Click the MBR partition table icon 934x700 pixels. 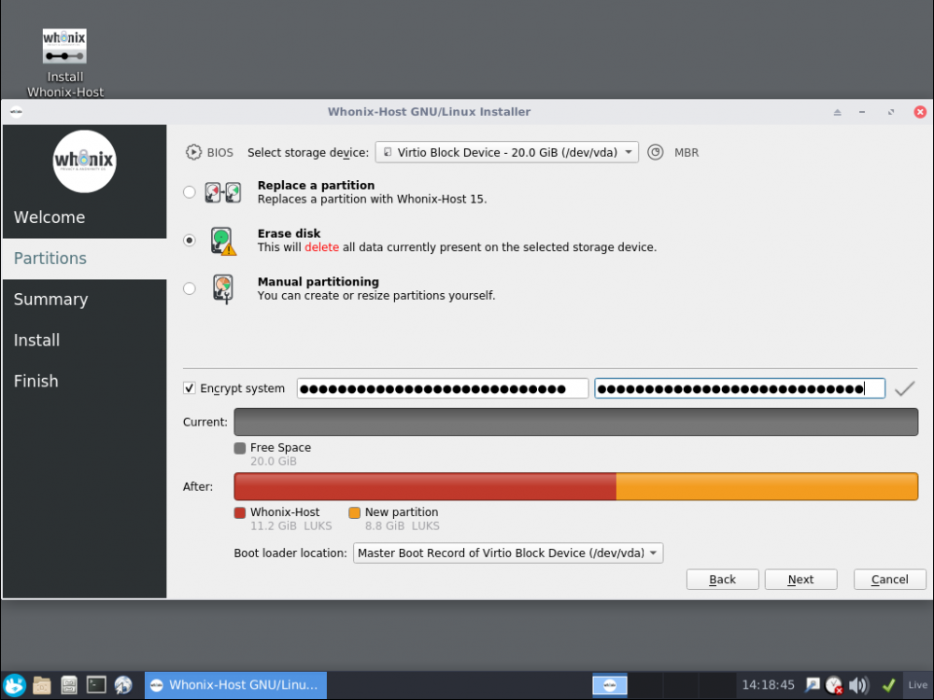tap(656, 151)
